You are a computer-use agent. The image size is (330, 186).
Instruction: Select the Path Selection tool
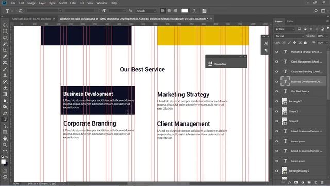point(5,126)
